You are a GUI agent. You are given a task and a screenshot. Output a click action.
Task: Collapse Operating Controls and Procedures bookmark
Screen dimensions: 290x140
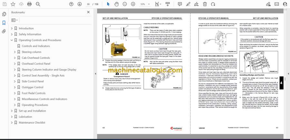click(x=12, y=40)
